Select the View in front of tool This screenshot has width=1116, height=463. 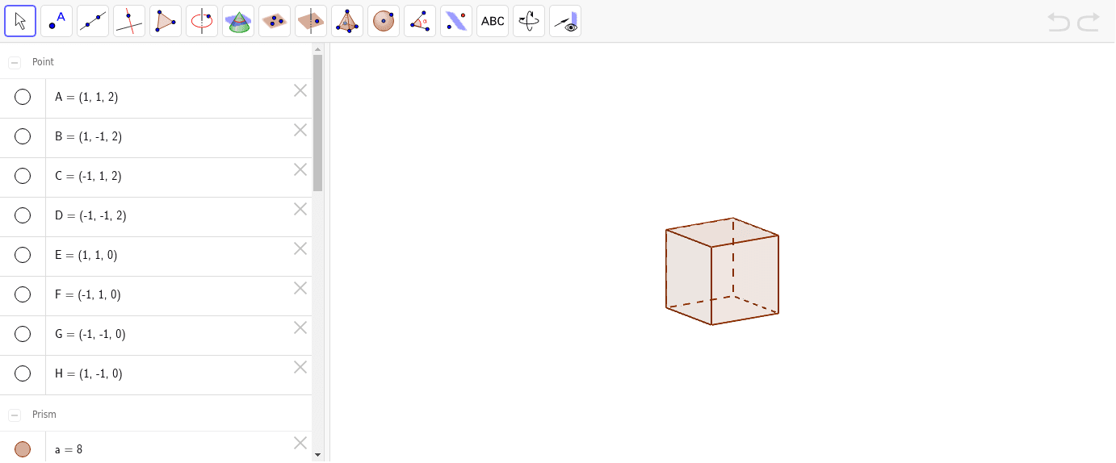[565, 21]
